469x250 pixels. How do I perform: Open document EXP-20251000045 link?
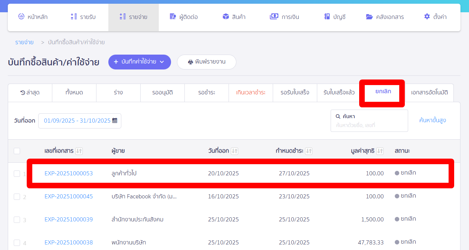tap(69, 197)
